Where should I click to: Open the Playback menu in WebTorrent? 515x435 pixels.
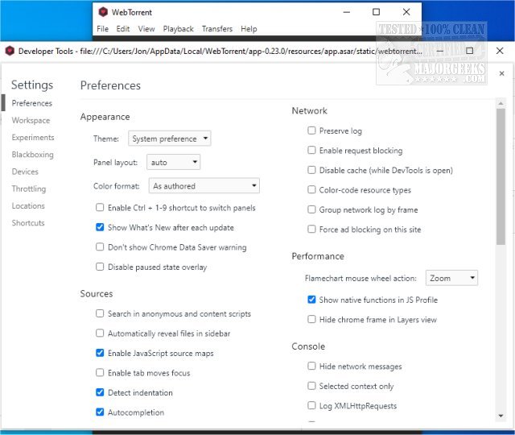[179, 29]
